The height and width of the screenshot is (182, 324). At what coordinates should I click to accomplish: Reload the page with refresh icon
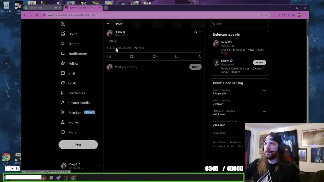(x=37, y=15)
